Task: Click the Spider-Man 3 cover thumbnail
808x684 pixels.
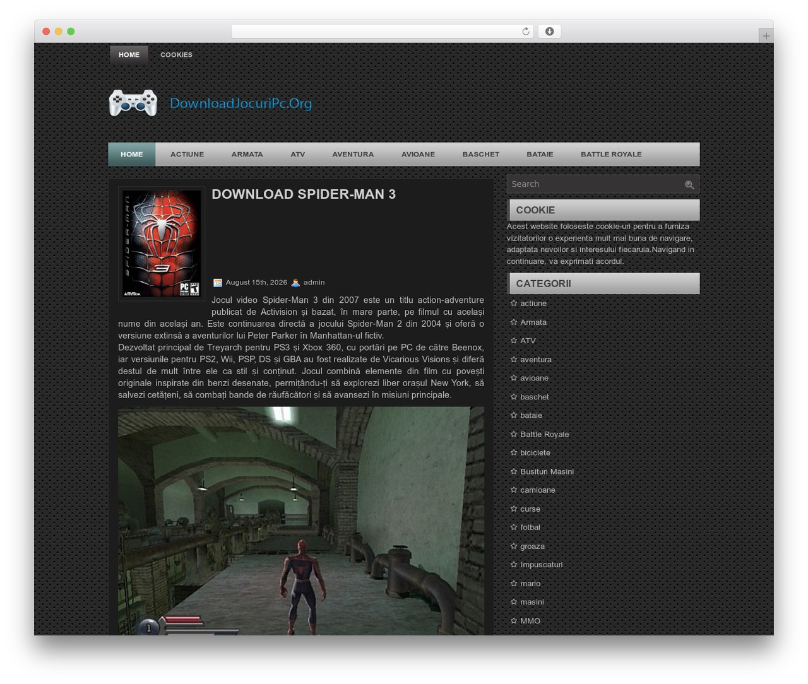Action: (x=162, y=244)
